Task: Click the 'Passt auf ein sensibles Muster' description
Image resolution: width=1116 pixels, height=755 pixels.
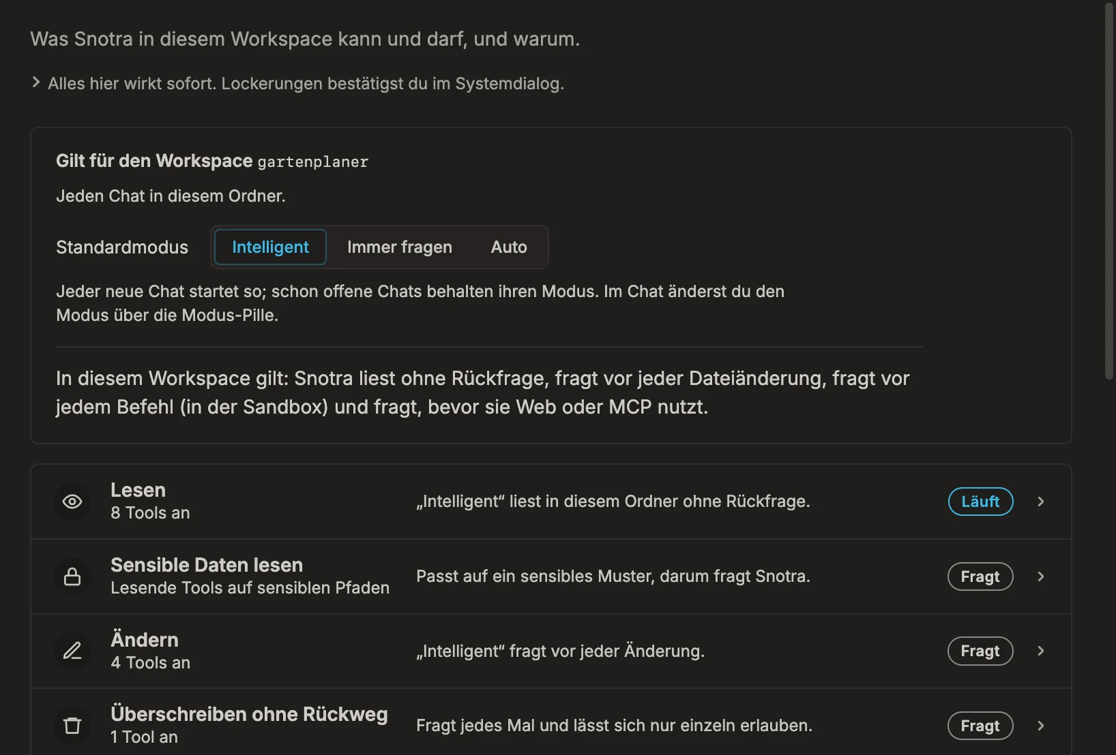Action: [x=613, y=576]
